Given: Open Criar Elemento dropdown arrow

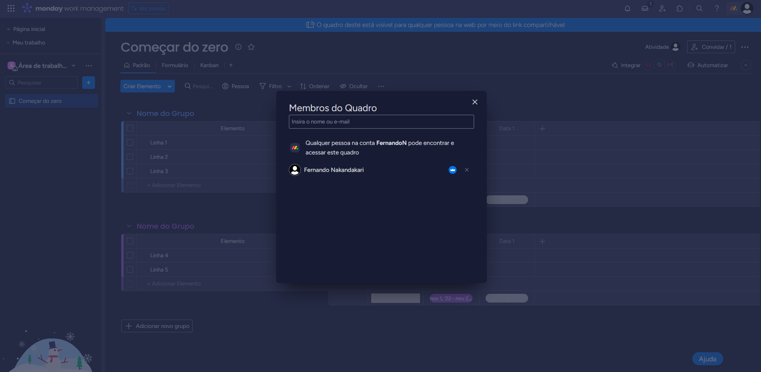Looking at the screenshot, I should tap(170, 86).
